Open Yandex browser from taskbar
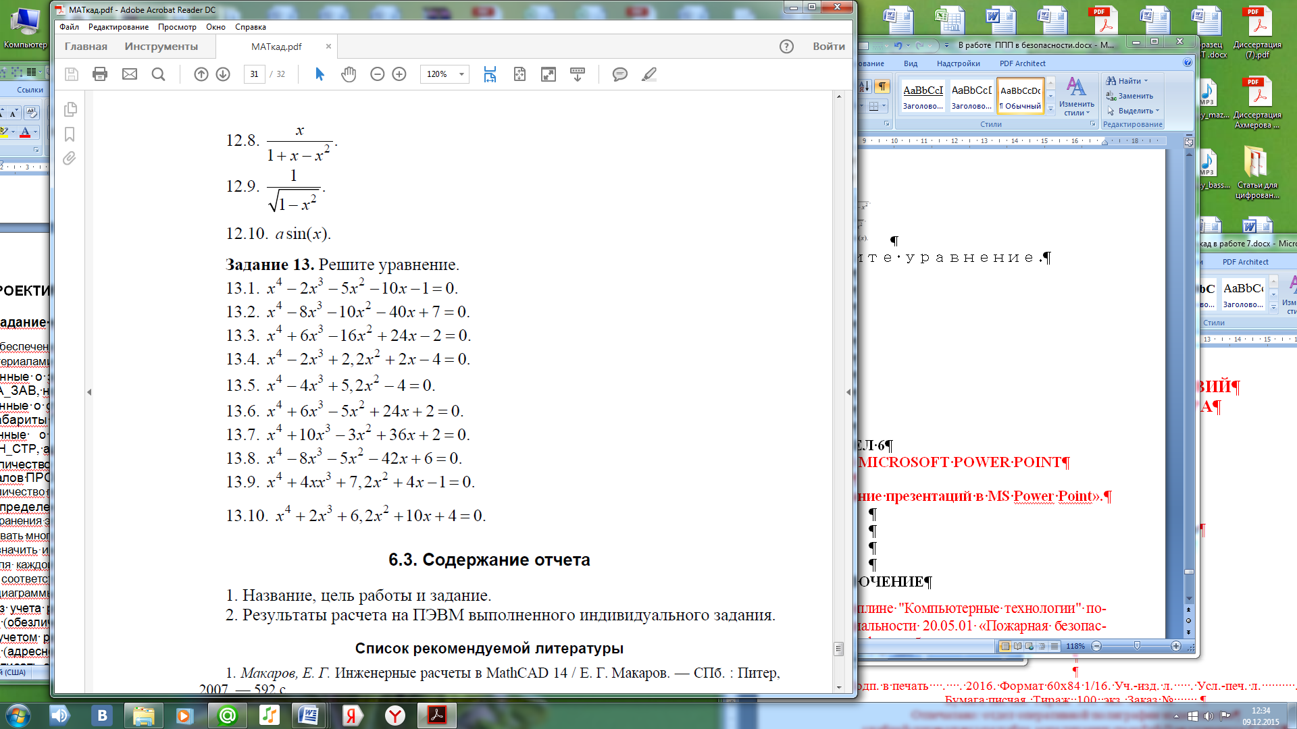Screen dimensions: 1297x729 tap(395, 715)
